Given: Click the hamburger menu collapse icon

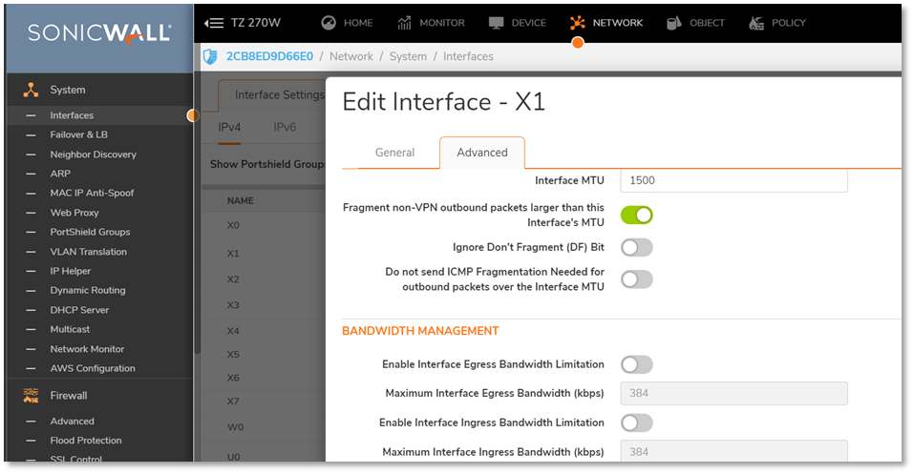Looking at the screenshot, I should 213,23.
